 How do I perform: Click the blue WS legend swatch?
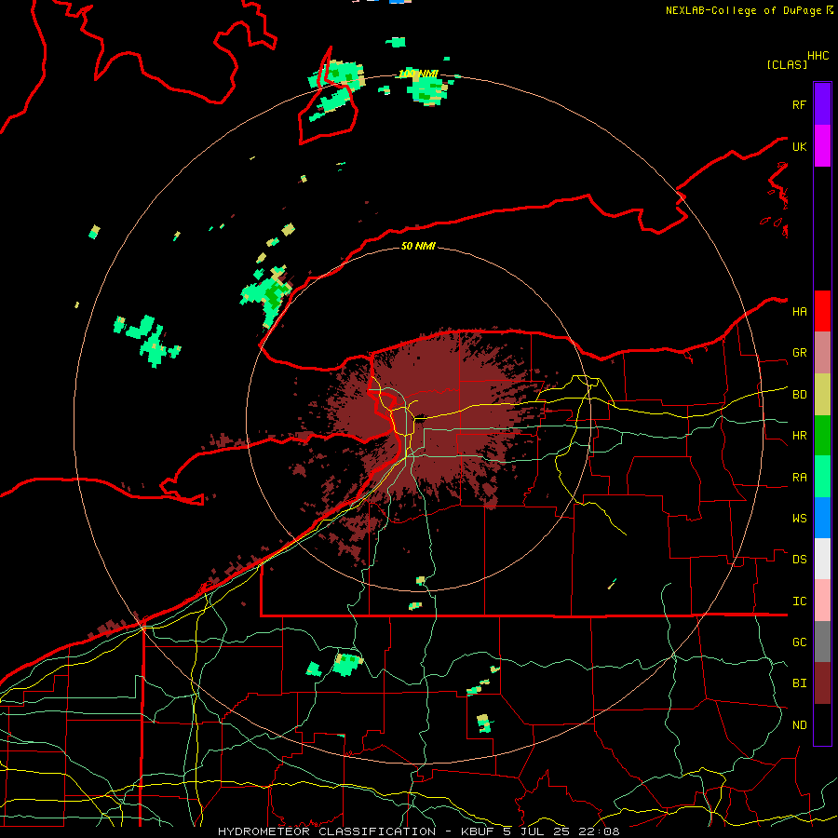coord(822,518)
